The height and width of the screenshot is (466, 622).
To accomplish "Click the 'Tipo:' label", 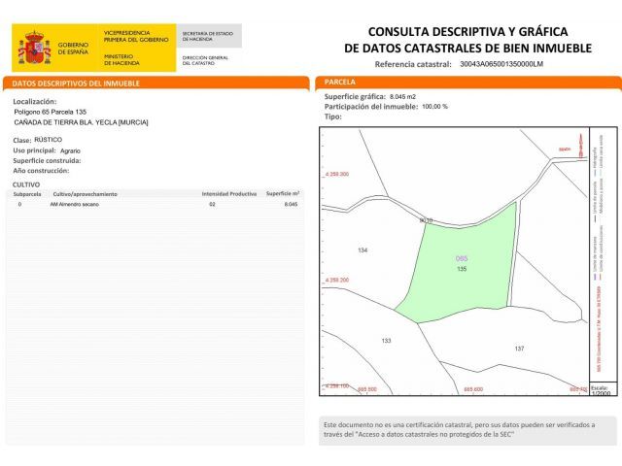I will 332,116.
